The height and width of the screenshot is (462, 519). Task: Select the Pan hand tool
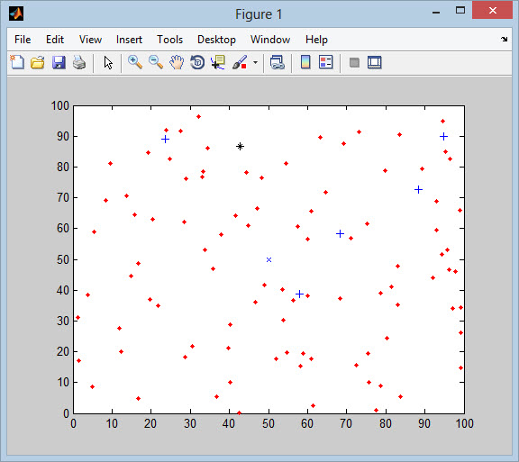pos(177,62)
